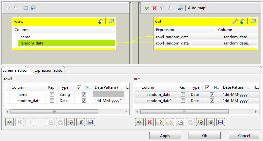263x141 pixels.
Task: Add column to row1 schema
Action: click(x=10, y=122)
